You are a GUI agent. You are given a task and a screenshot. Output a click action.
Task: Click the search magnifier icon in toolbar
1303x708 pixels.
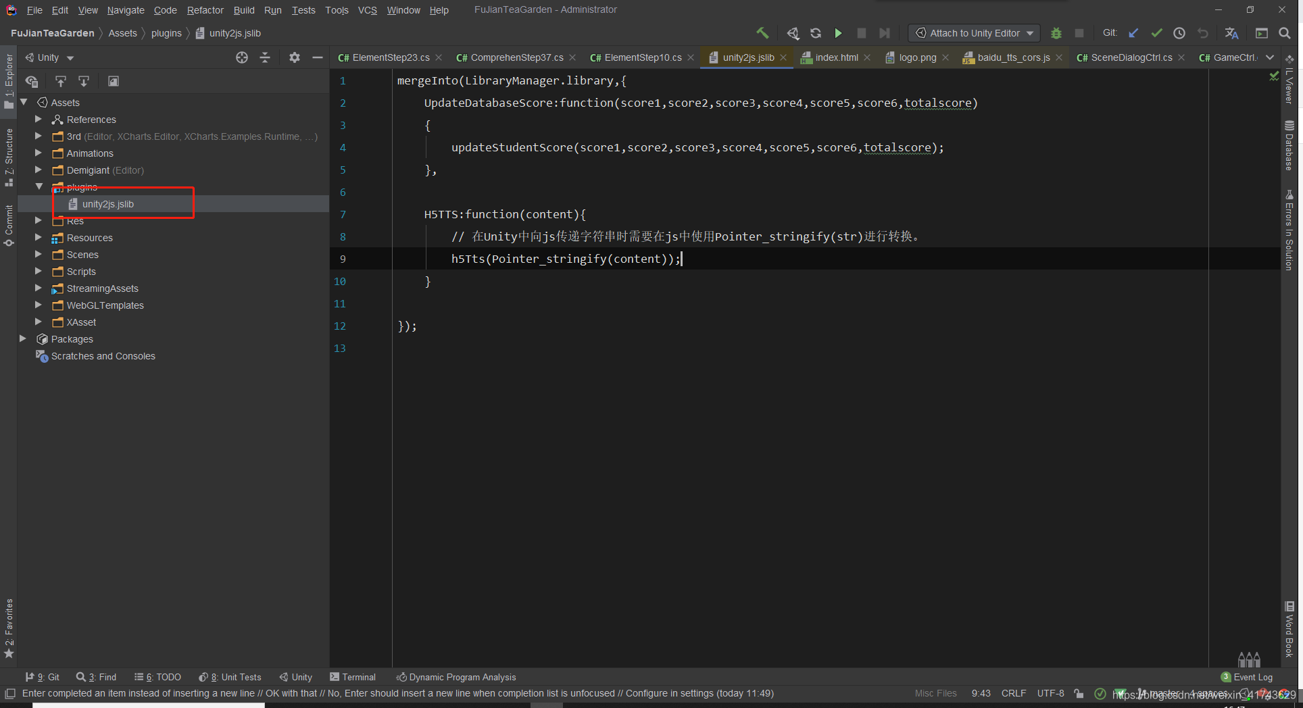1285,33
